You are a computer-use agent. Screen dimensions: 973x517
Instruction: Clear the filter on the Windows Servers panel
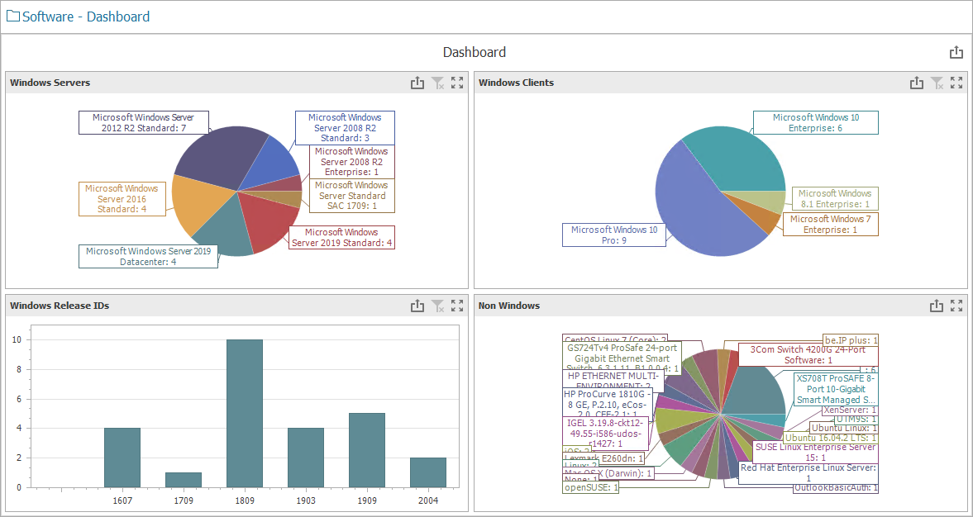click(x=438, y=83)
